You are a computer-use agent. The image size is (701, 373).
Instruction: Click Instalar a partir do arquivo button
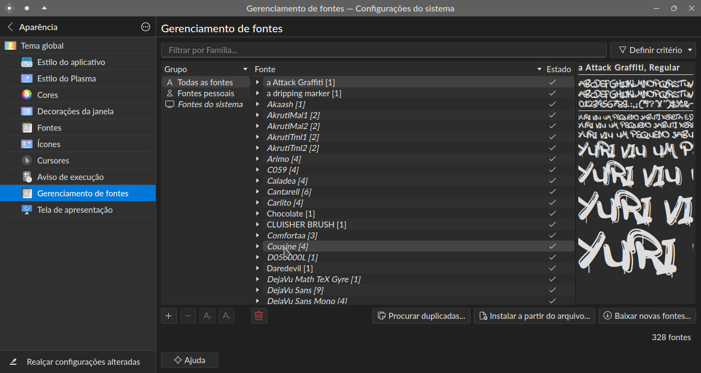click(535, 316)
